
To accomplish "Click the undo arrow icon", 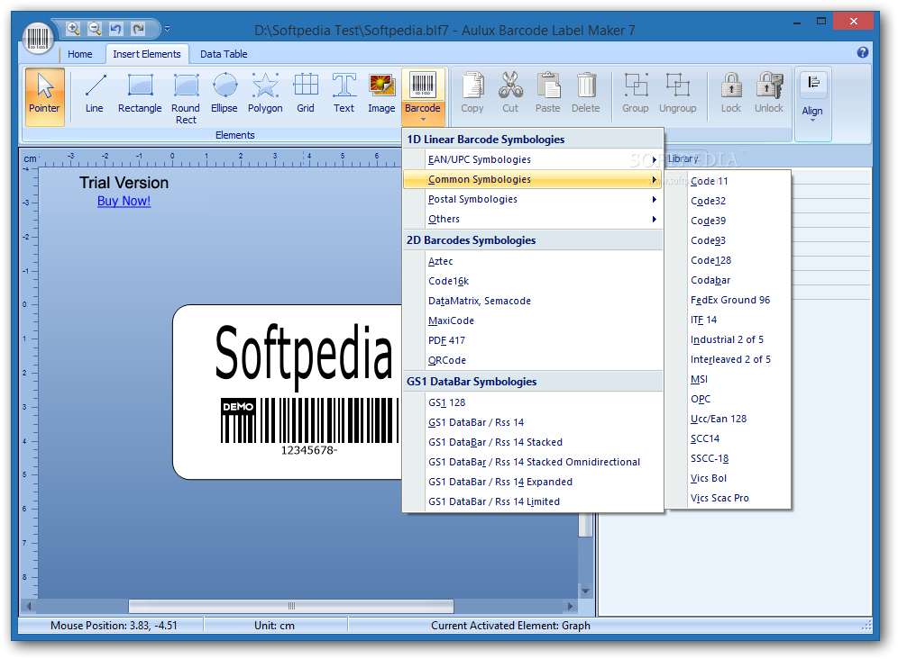I will point(116,28).
